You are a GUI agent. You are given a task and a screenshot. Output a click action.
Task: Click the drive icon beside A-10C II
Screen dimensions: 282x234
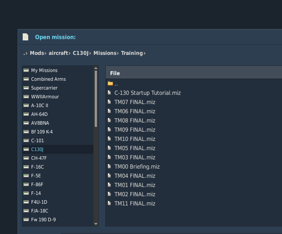point(26,105)
